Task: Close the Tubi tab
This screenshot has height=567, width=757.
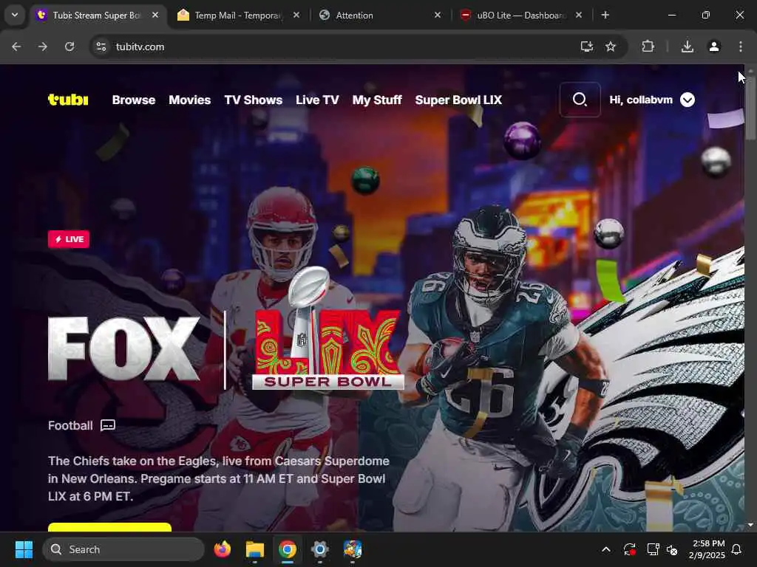Action: click(x=155, y=16)
